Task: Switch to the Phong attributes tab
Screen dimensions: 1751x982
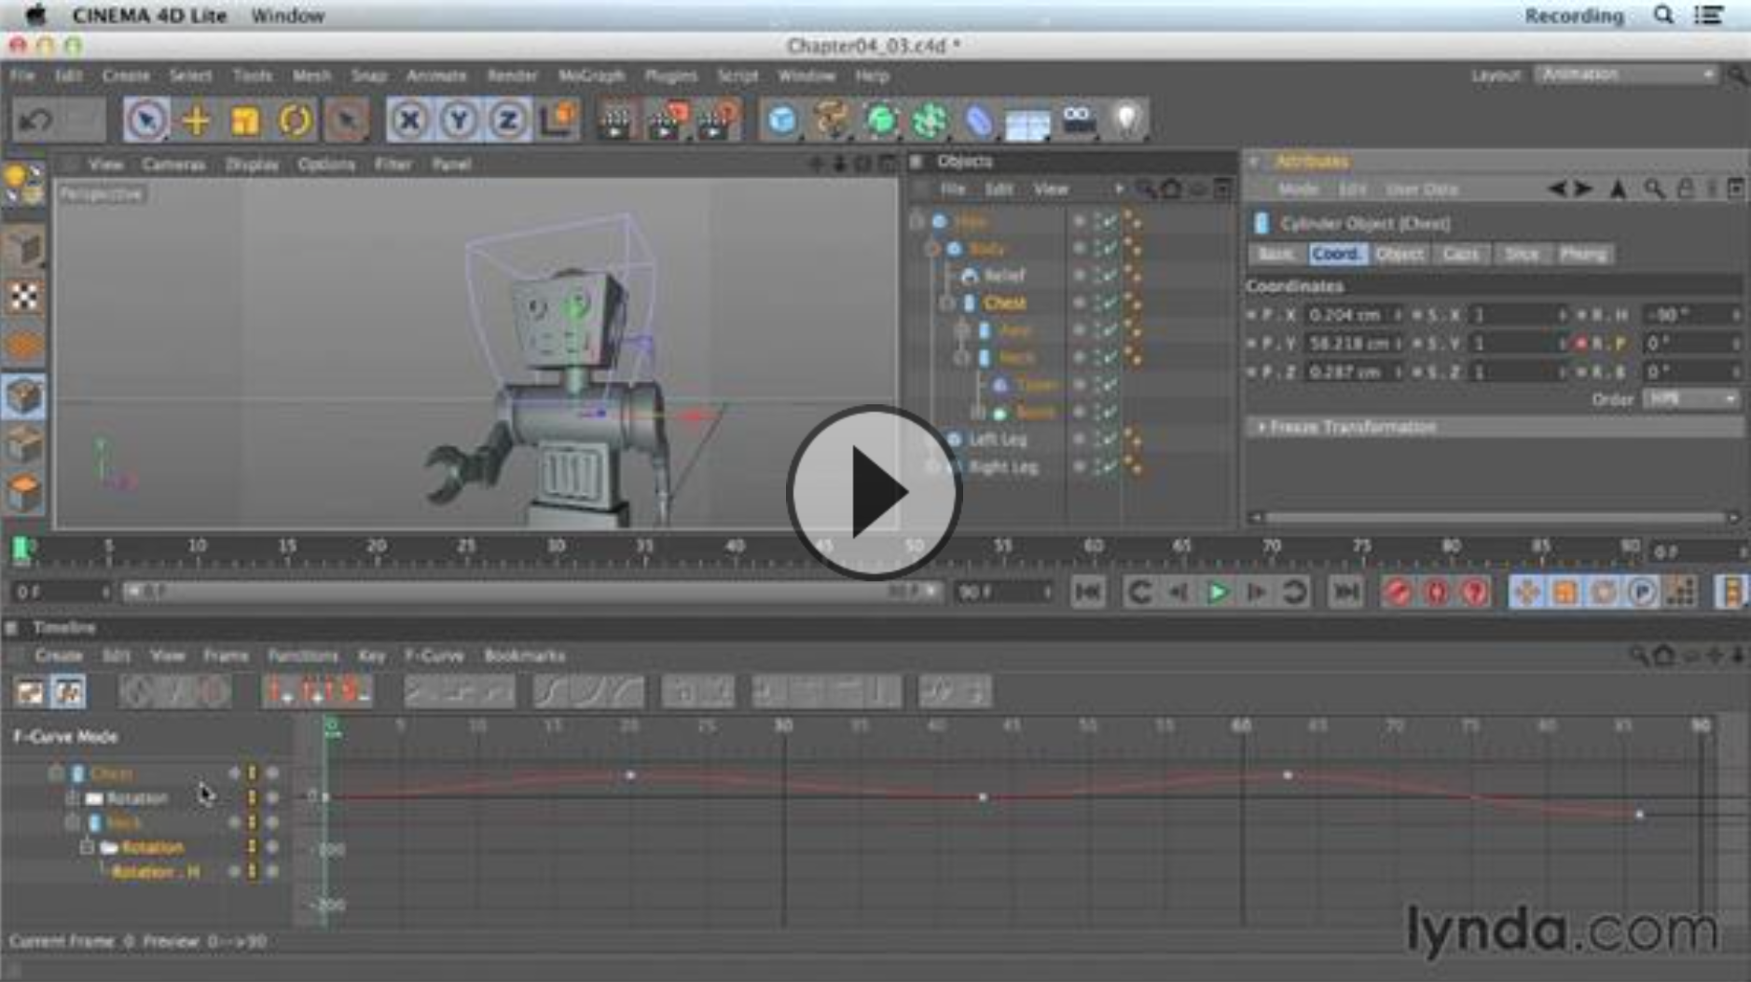Action: pyautogui.click(x=1583, y=253)
